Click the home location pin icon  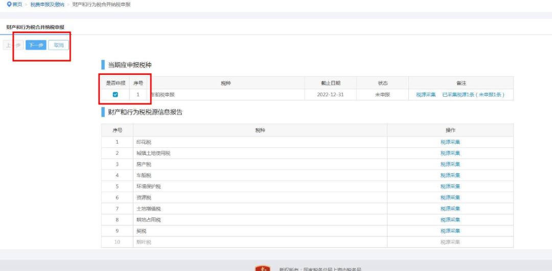(9, 5)
